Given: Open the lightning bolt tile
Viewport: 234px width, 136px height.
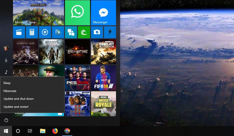Looking at the screenshot, I should [110, 32].
